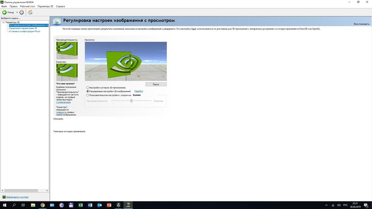372x209 pixels.
Task: Click the World of Warships taskbar icon
Action: coord(119,205)
